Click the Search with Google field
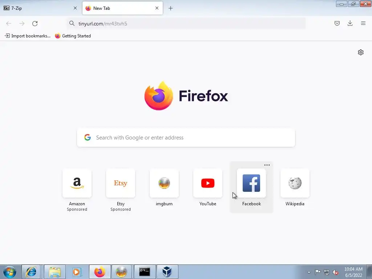The width and height of the screenshot is (372, 279). coord(186,138)
